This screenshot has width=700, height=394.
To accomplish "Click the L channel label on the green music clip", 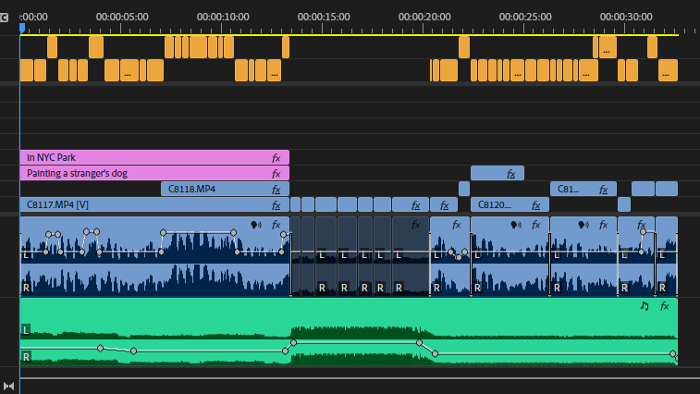I will point(26,330).
